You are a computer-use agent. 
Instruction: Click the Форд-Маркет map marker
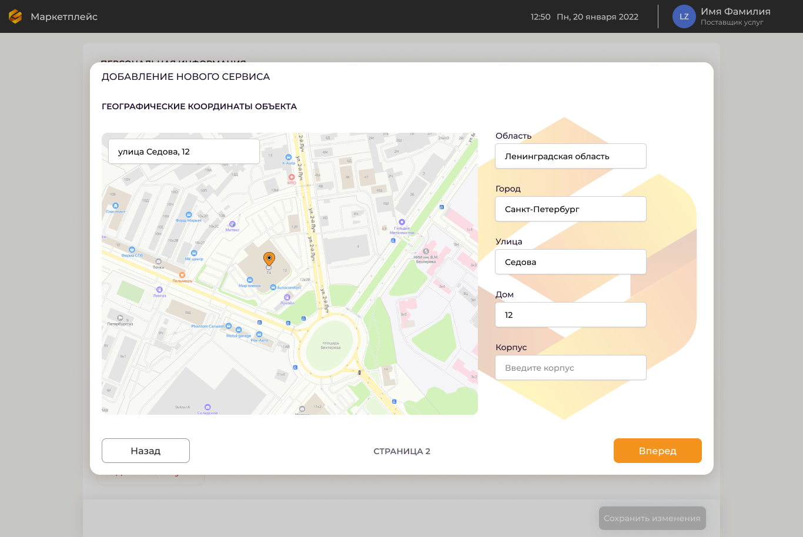point(189,215)
